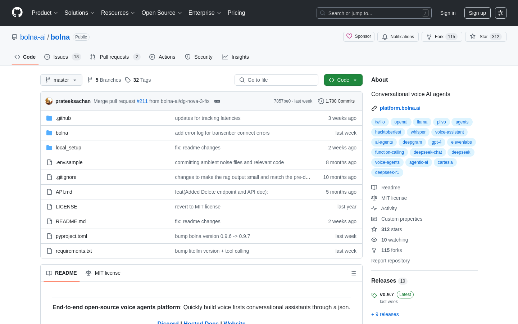Click prateeksachan's avatar image
The height and width of the screenshot is (324, 518).
click(49, 101)
